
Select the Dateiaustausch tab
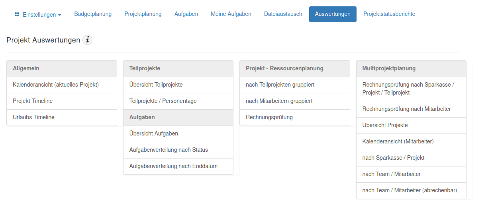(283, 14)
